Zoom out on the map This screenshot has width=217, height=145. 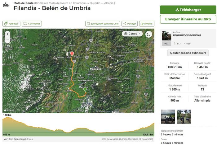tap(7, 40)
